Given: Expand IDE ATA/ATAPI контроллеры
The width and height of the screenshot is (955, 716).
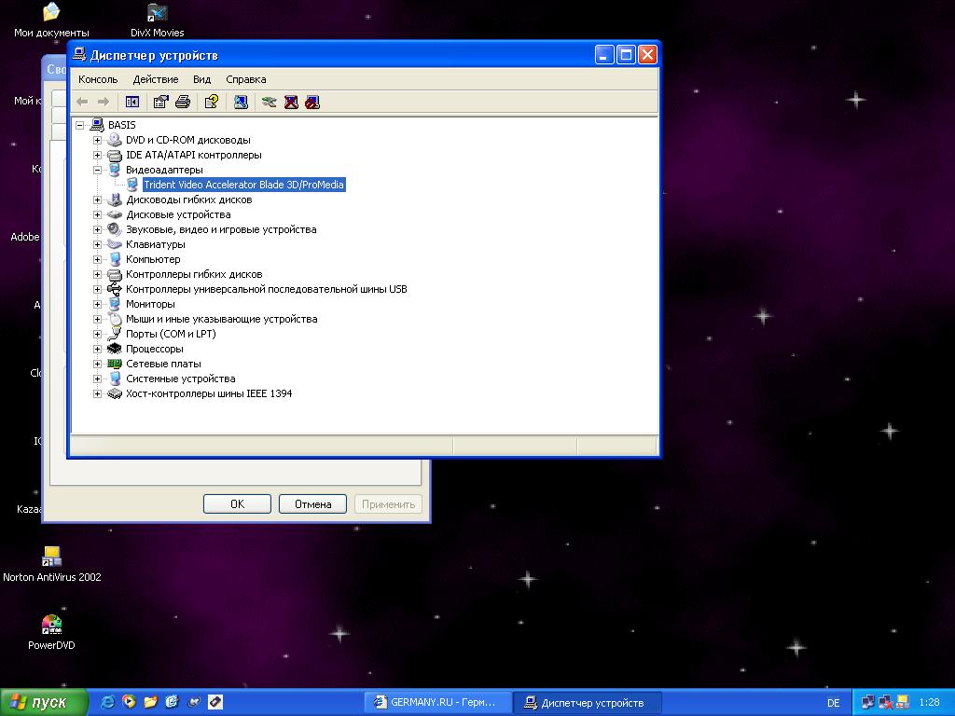Looking at the screenshot, I should pyautogui.click(x=97, y=156).
